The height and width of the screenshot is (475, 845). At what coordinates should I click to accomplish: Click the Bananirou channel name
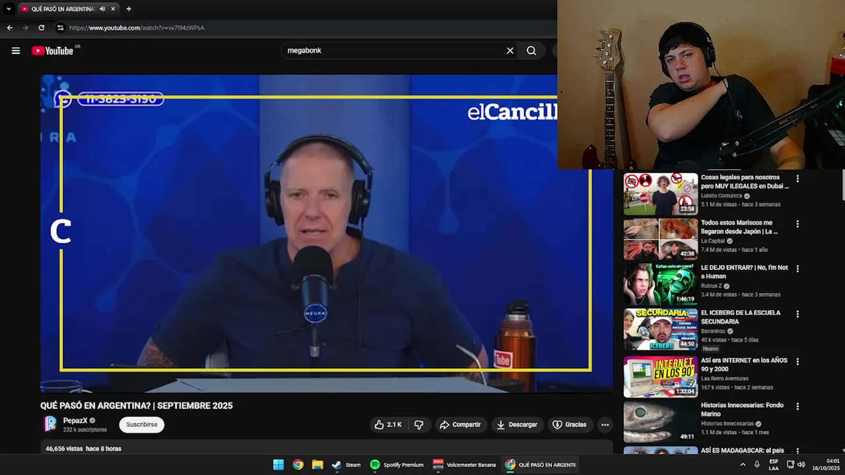[713, 331]
